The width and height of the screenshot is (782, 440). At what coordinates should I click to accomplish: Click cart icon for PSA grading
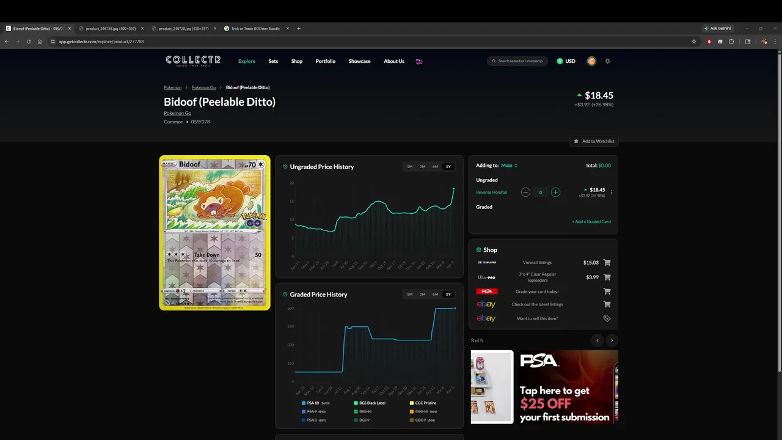tap(607, 291)
